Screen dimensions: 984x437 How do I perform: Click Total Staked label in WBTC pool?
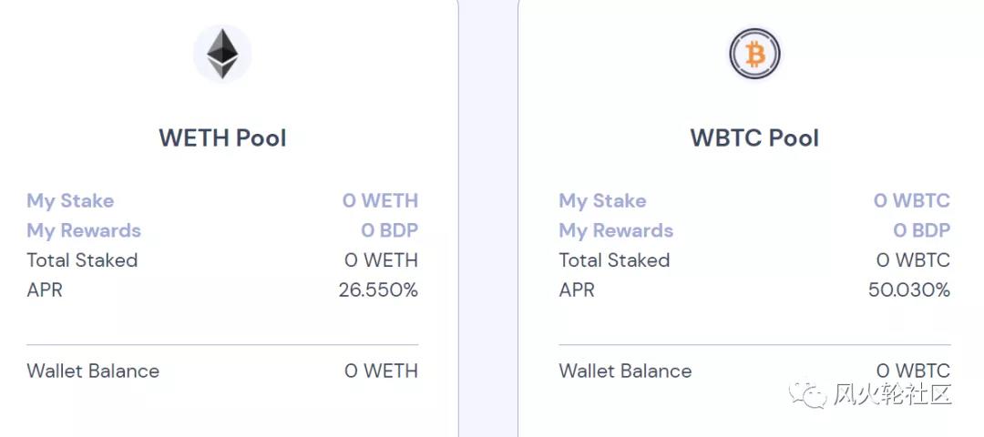coord(614,260)
